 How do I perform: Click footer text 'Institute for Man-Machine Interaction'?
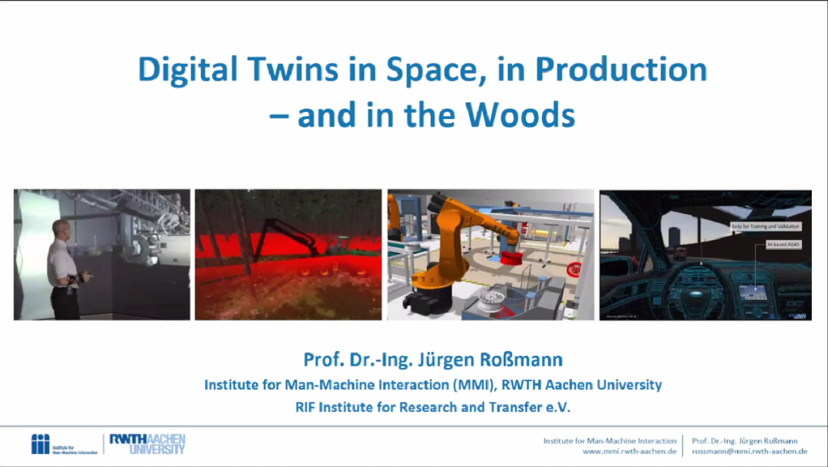(609, 441)
